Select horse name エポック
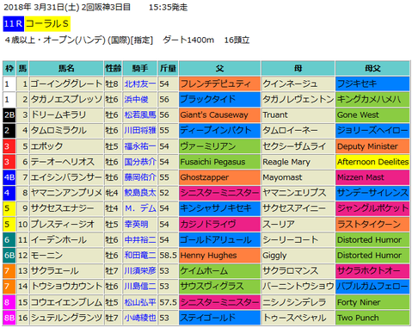 tap(46, 146)
